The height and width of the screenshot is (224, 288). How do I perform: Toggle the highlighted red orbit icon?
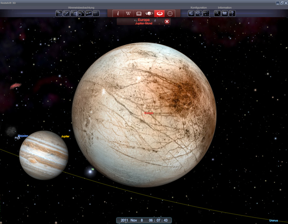pyautogui.click(x=160, y=14)
